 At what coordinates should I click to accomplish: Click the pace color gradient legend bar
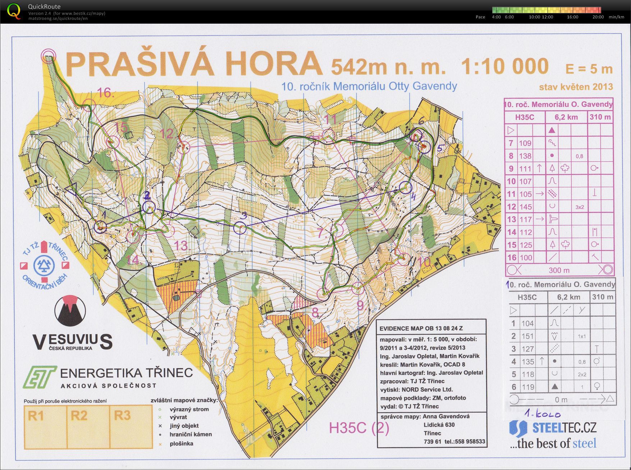pos(546,10)
